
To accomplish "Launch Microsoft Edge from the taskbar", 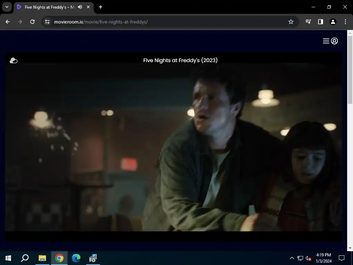I will pyautogui.click(x=76, y=258).
